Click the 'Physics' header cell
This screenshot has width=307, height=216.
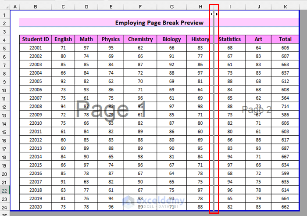click(111, 39)
